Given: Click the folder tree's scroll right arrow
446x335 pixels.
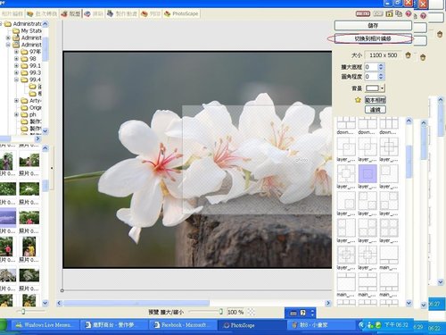Looking at the screenshot, I should point(37,138).
